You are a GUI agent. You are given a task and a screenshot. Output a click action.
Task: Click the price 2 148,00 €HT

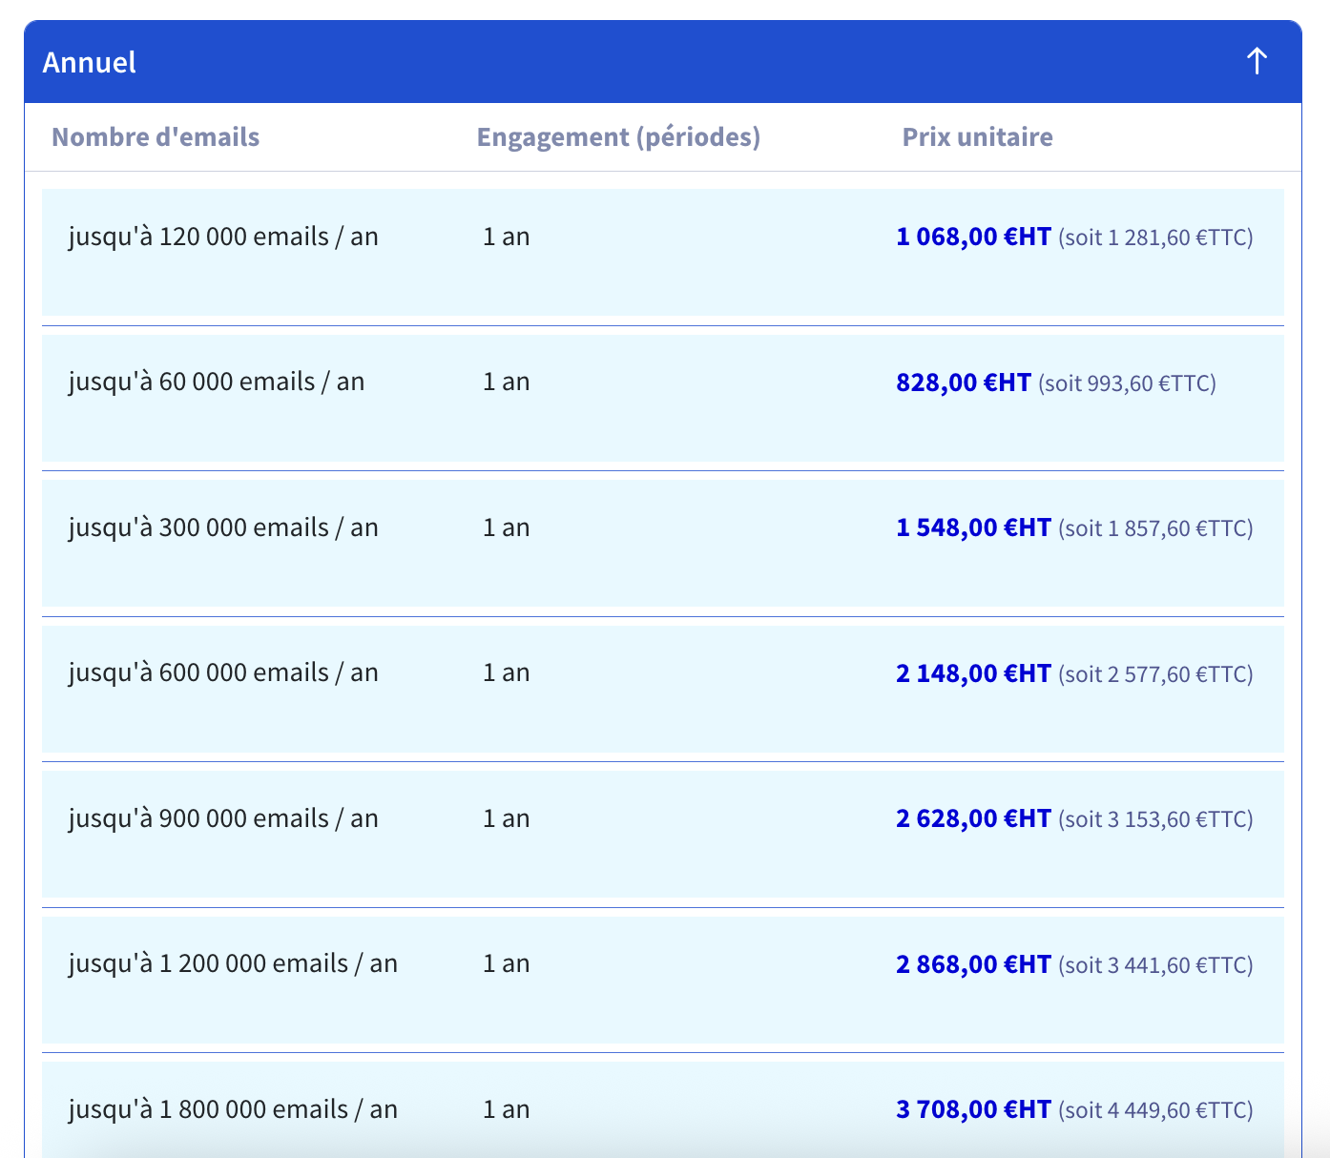click(973, 673)
